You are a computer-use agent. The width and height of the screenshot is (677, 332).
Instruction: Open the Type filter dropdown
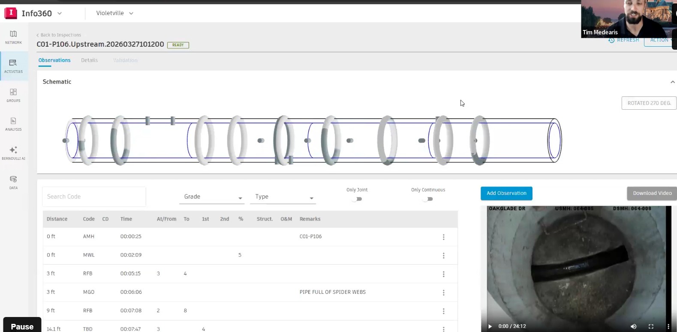(283, 197)
